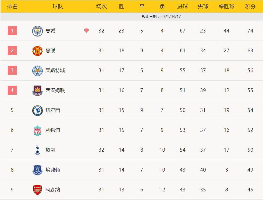Image resolution: width=263 pixels, height=200 pixels.
Task: Click the 进球 column header
Action: [x=182, y=7]
